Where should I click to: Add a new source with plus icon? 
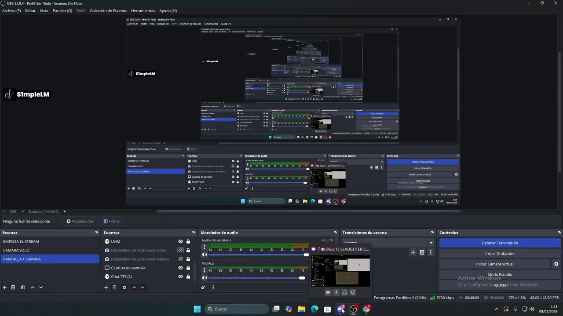point(106,287)
